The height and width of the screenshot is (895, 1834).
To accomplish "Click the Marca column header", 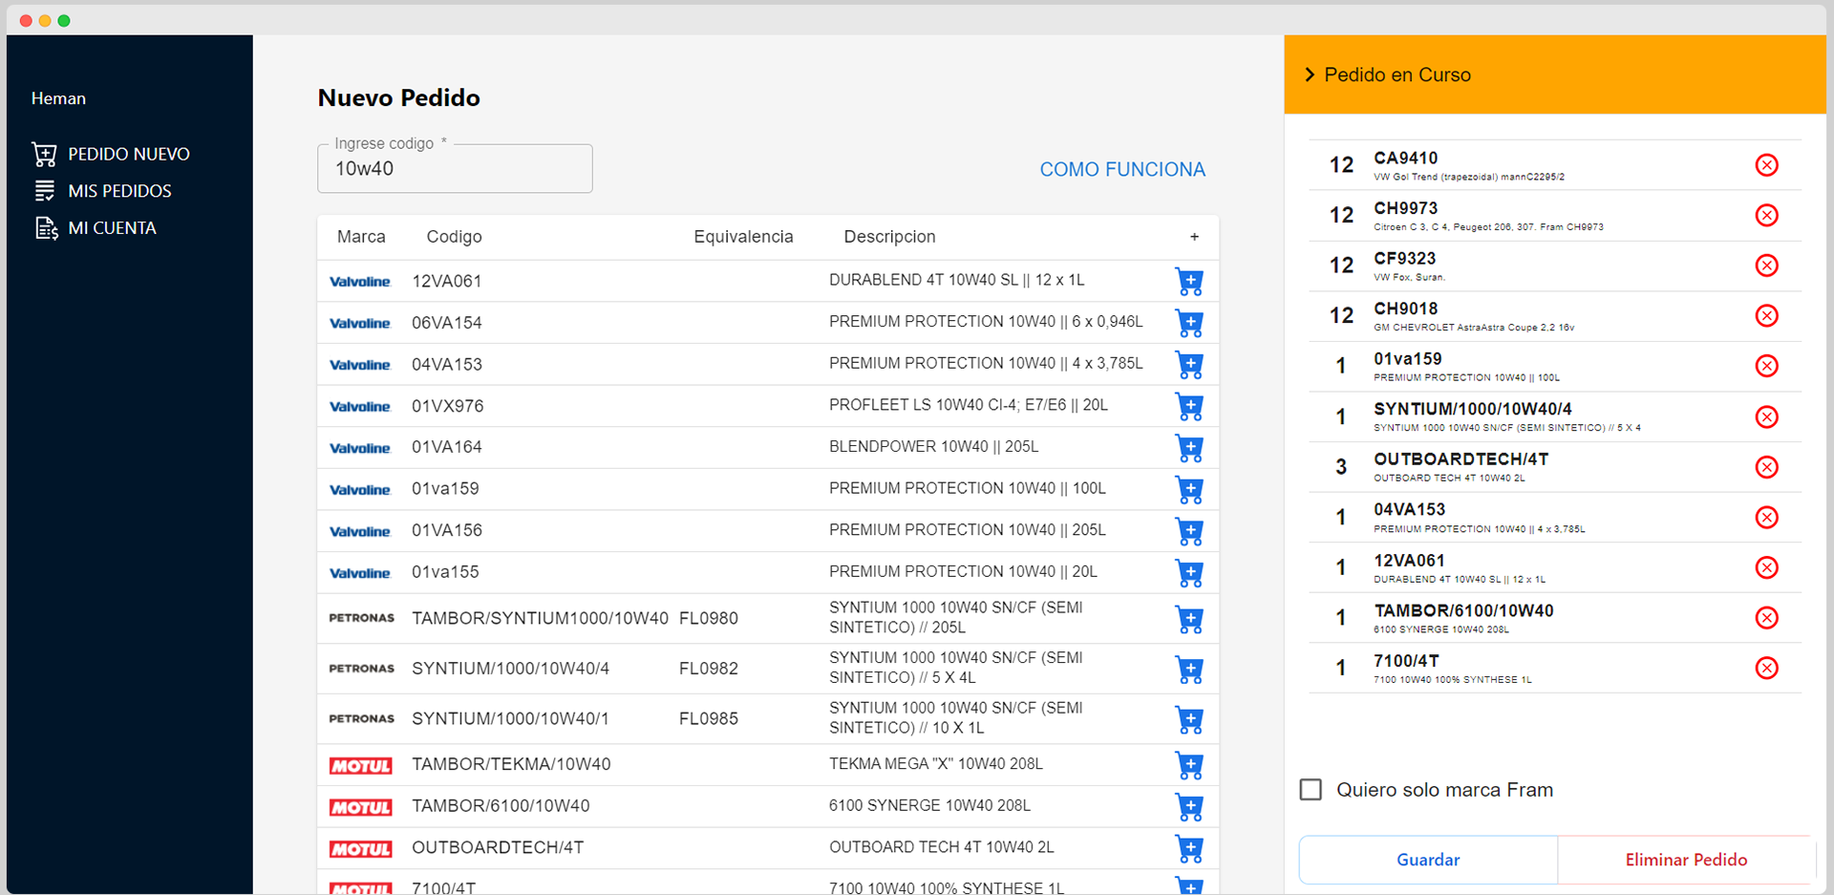I will pos(361,237).
